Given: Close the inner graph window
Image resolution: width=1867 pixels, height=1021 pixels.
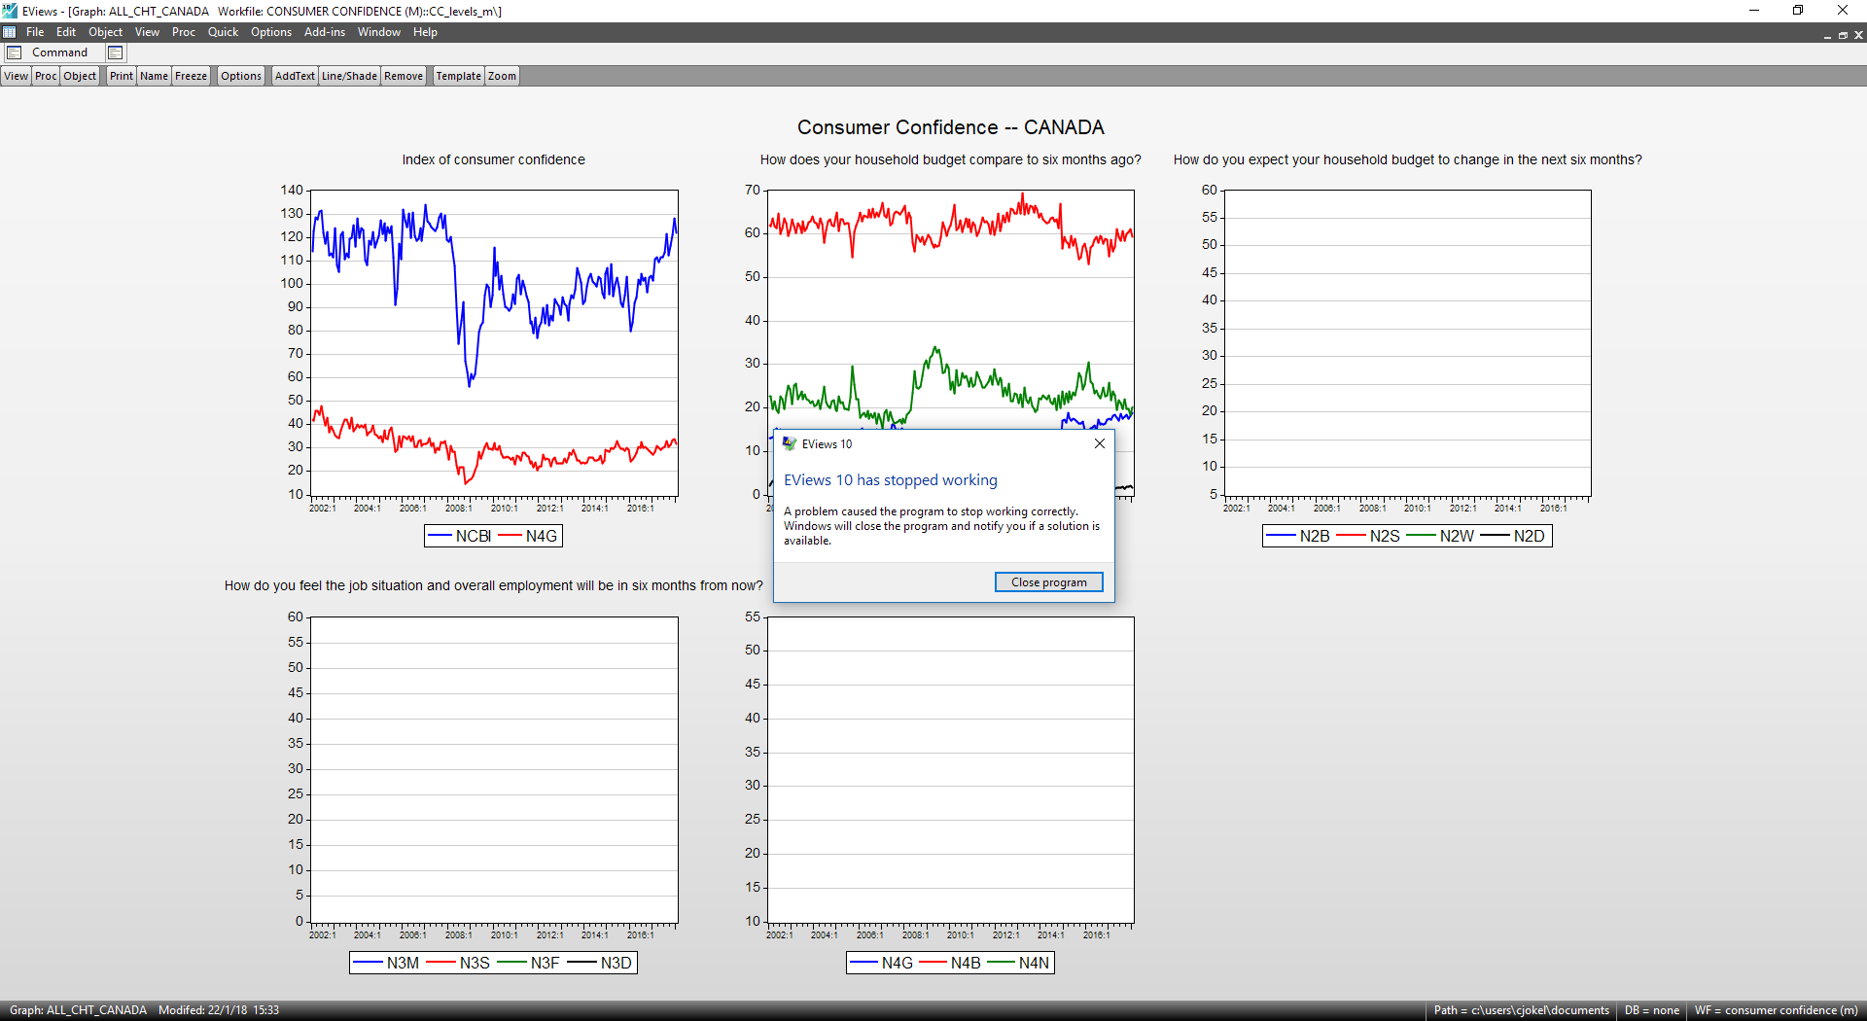Looking at the screenshot, I should point(1858,35).
